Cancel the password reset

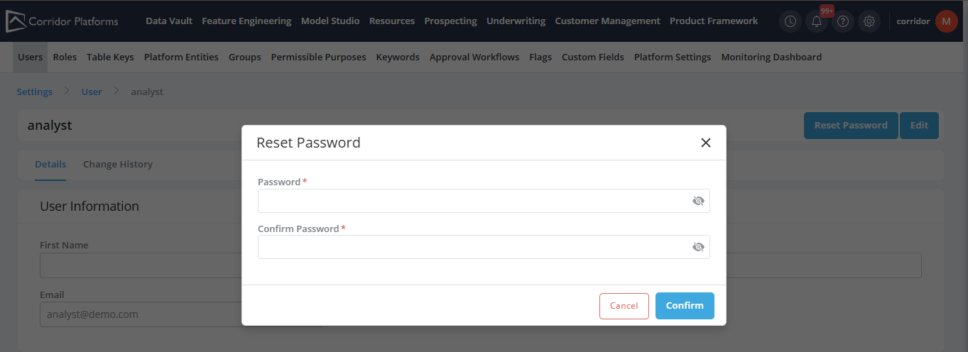pos(624,306)
